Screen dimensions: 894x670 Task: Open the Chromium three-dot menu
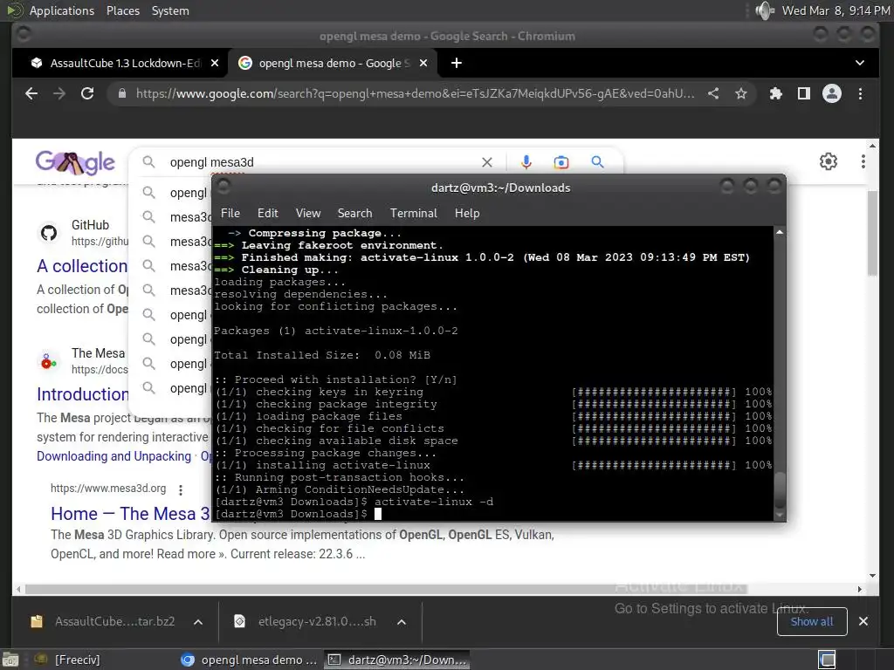(x=860, y=93)
